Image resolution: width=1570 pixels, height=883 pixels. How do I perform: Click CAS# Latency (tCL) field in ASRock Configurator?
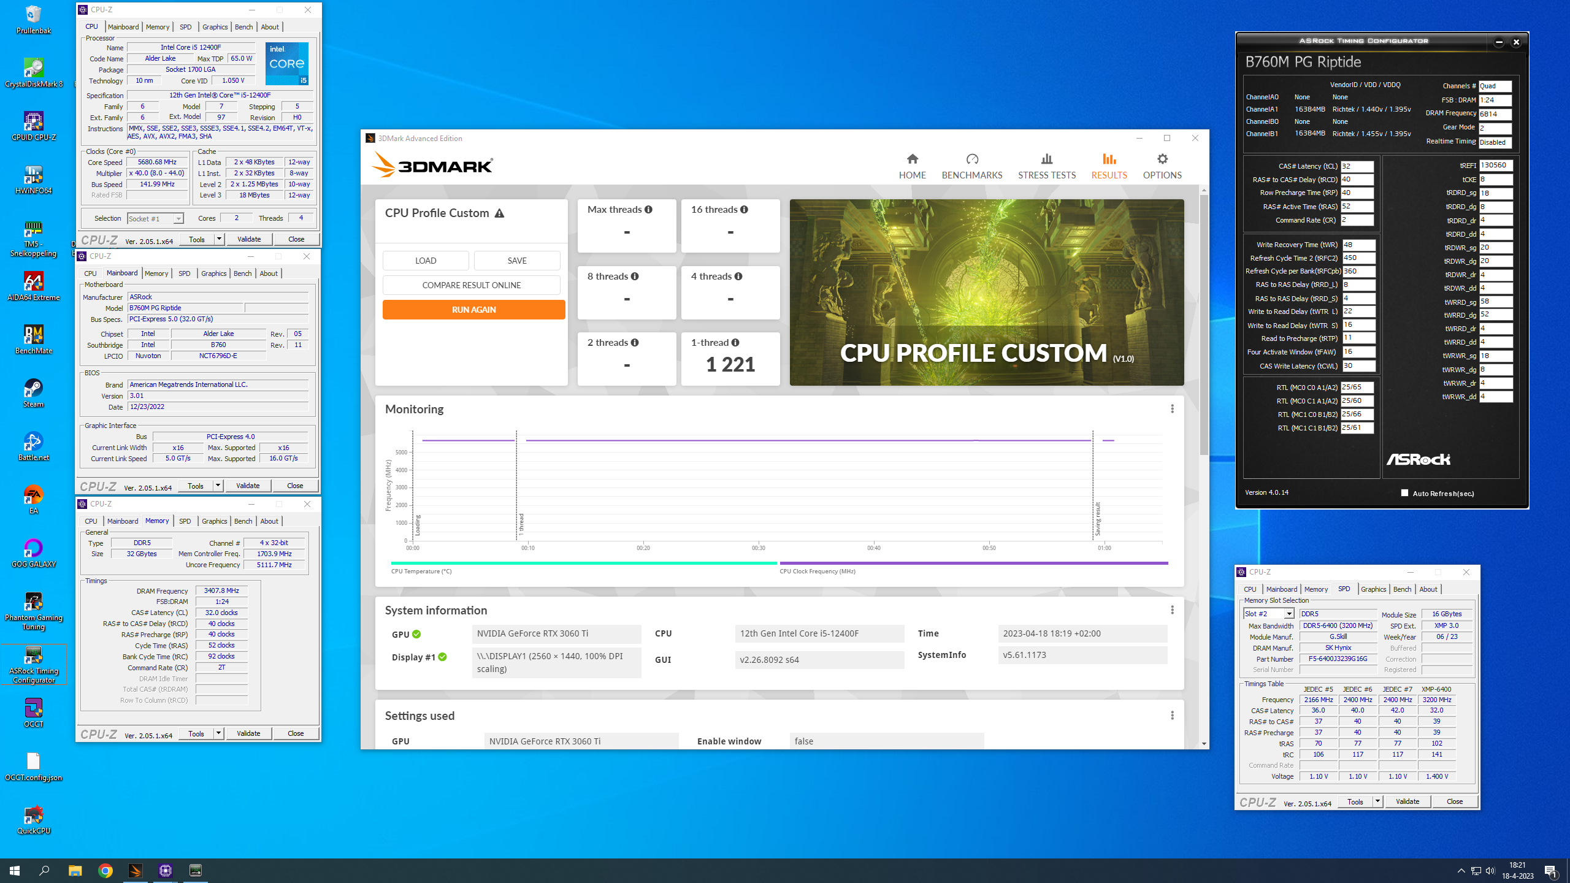[1357, 166]
